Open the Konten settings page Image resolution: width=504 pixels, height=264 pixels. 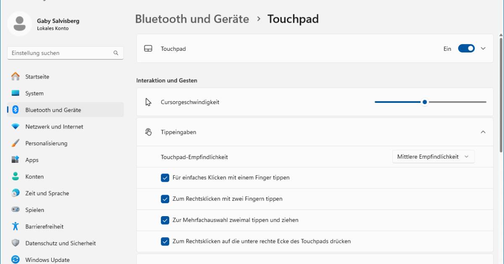point(34,176)
